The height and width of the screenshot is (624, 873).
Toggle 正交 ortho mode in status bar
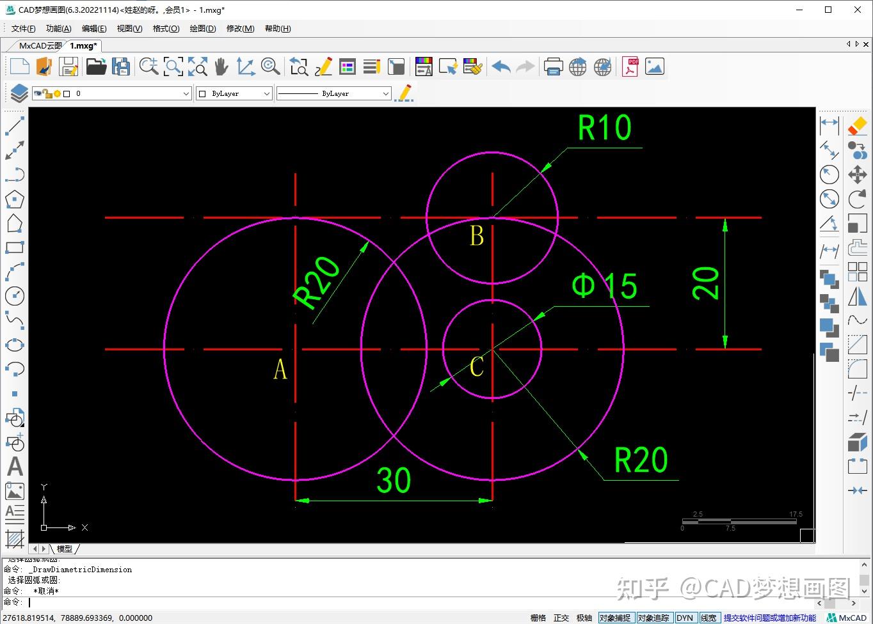[561, 618]
